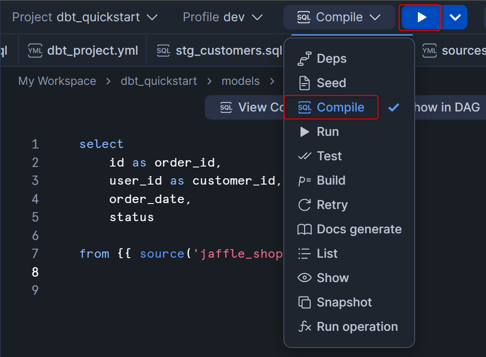Open the Project dbt_quickstart dropdown
The width and height of the screenshot is (486, 357).
click(x=85, y=18)
